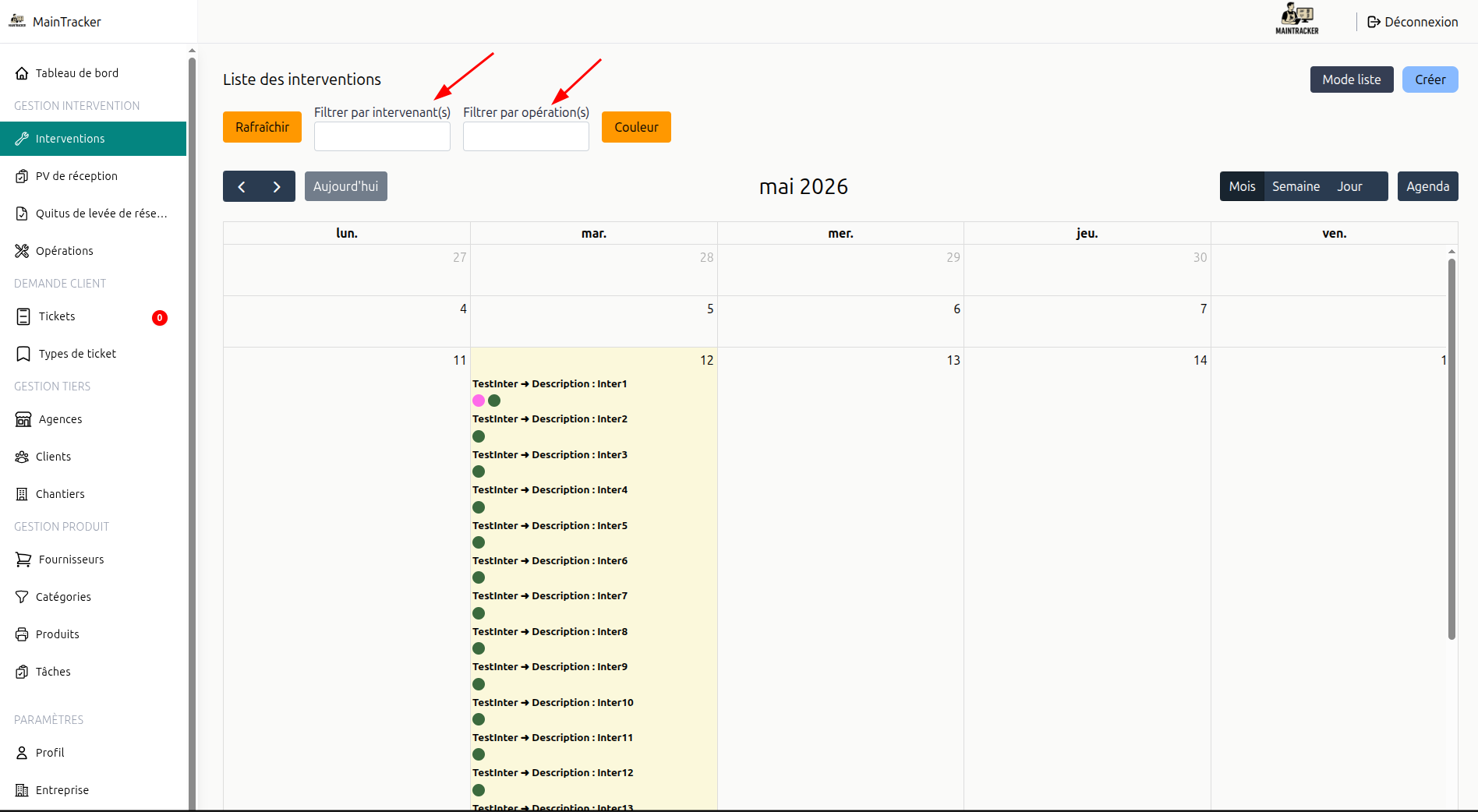Go to previous month arrow
Viewport: 1478px width, 812px height.
pos(242,186)
